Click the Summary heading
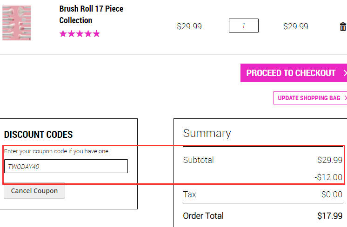Image resolution: width=347 pixels, height=227 pixels. coord(207,133)
